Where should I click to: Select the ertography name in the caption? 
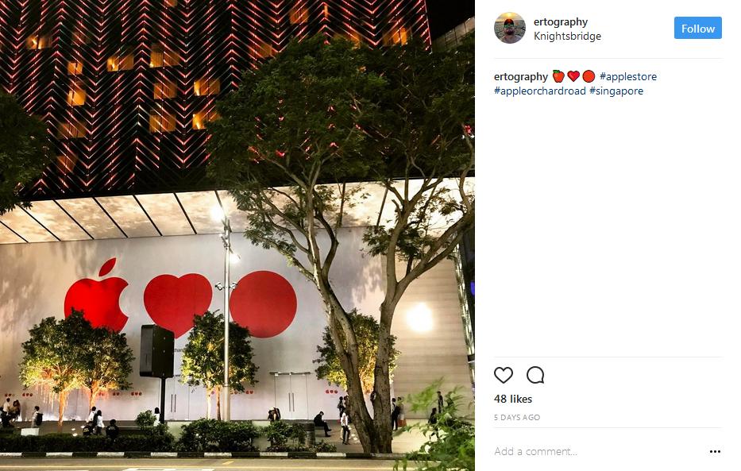(521, 76)
